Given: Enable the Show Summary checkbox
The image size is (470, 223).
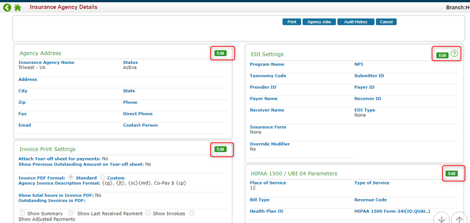Looking at the screenshot, I should (22, 213).
